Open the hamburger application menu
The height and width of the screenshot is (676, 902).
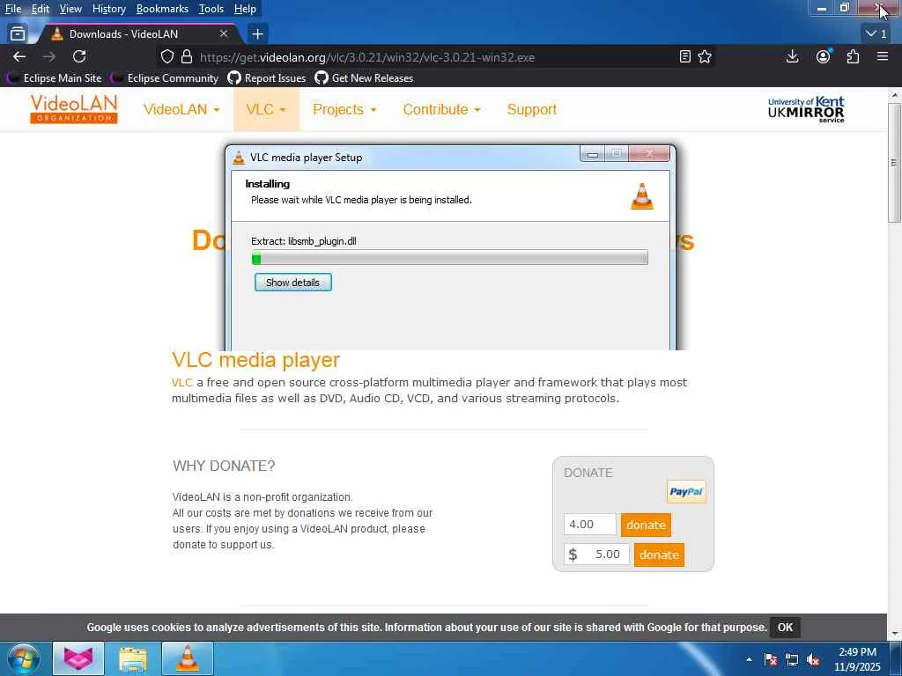point(883,56)
